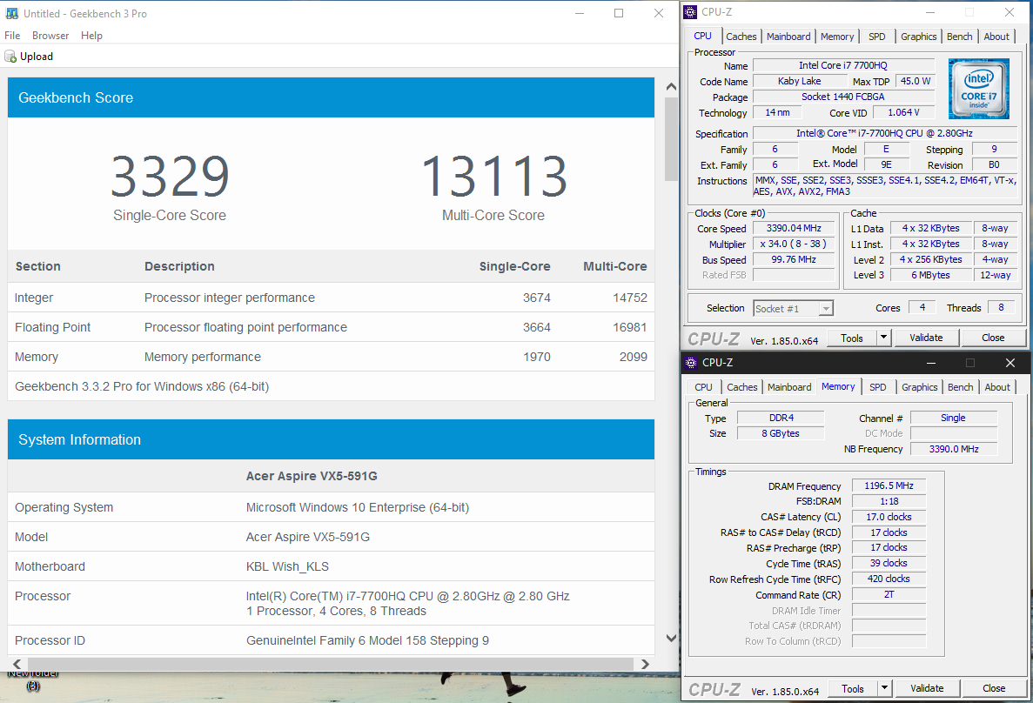Click Intel Core i7 7700HQ name field
The width and height of the screenshot is (1033, 703).
click(843, 65)
